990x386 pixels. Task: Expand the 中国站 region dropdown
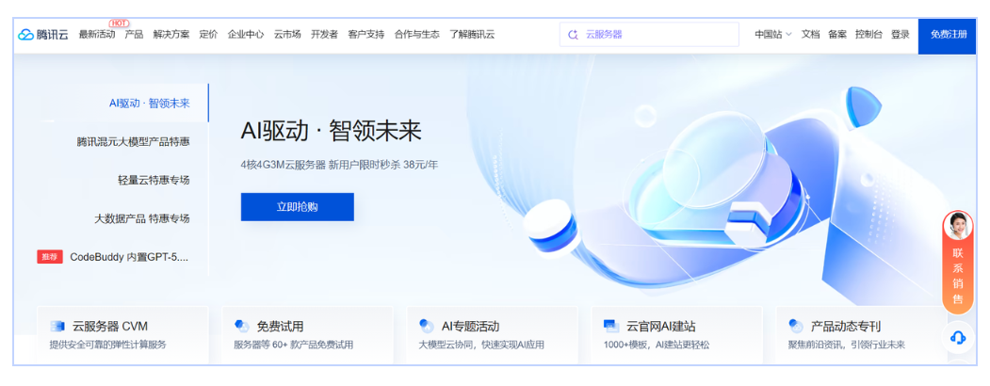(x=772, y=35)
